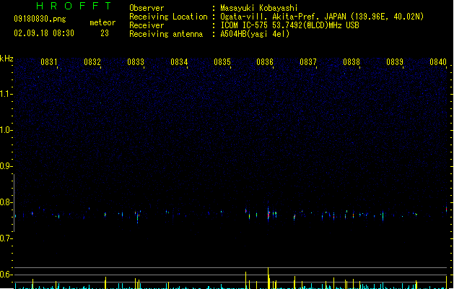
Task: Click the 'meteor' label
Action: click(102, 22)
